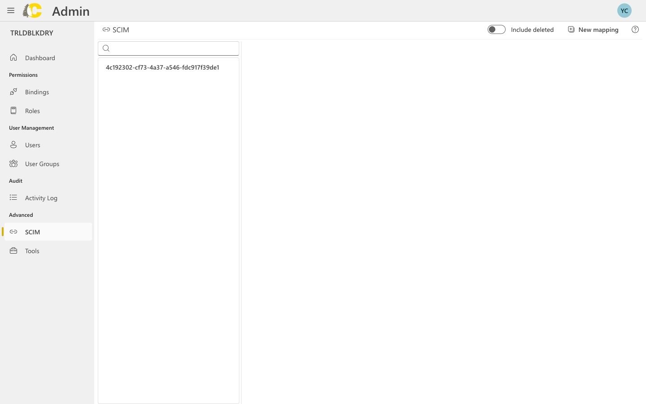Click the SCIM link icon
Image resolution: width=646 pixels, height=404 pixels.
click(13, 232)
